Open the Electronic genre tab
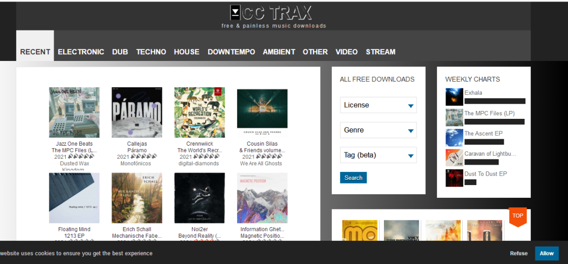568x264 pixels. tap(81, 52)
